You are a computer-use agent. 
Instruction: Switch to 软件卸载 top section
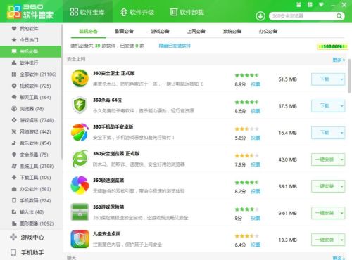tap(187, 12)
